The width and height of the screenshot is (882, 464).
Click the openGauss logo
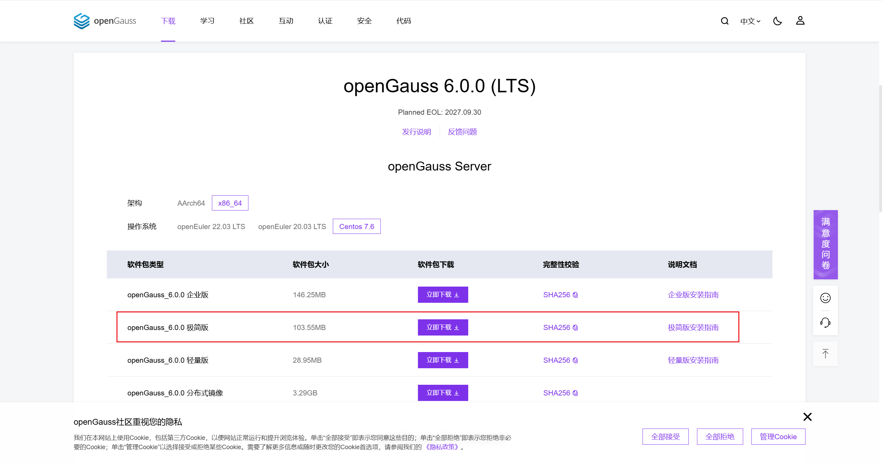(x=105, y=21)
